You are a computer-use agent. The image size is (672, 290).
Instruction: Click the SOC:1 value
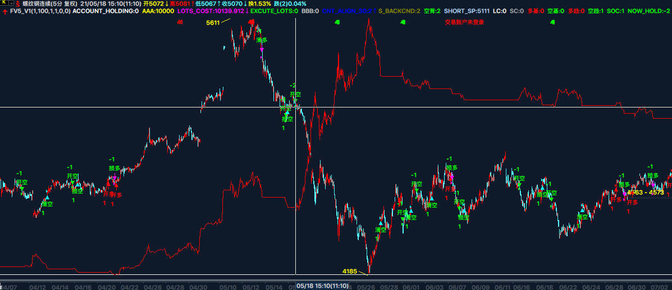point(616,11)
